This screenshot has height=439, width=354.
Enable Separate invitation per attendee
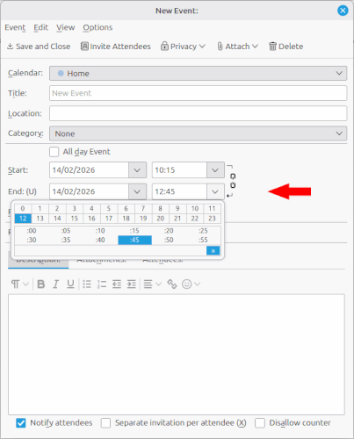pos(105,423)
